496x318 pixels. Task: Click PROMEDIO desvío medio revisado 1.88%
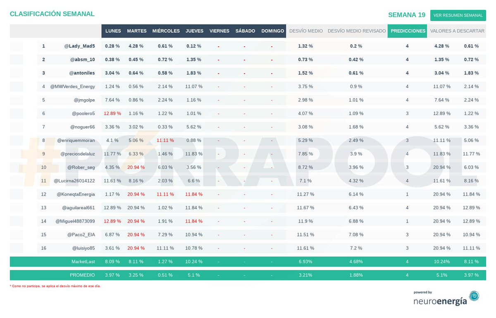[x=356, y=275]
